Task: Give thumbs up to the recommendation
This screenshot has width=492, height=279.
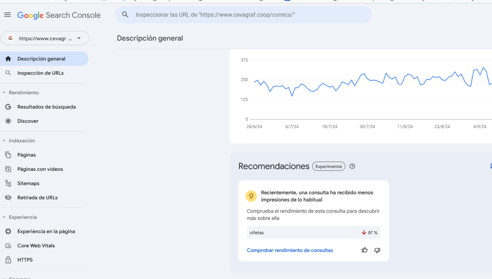Action: pos(365,250)
